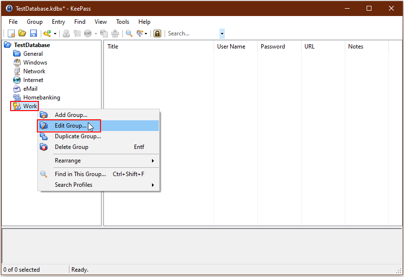Expand the Rearrange submenu
Screen dimensions: 404x277
pos(99,161)
